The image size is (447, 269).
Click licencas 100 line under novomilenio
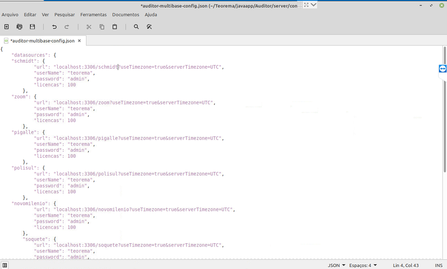(x=55, y=227)
